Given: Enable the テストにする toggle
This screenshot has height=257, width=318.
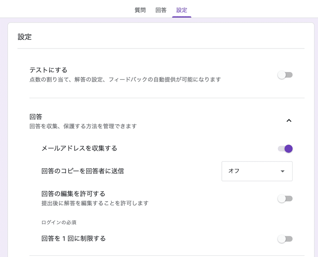Looking at the screenshot, I should 285,75.
